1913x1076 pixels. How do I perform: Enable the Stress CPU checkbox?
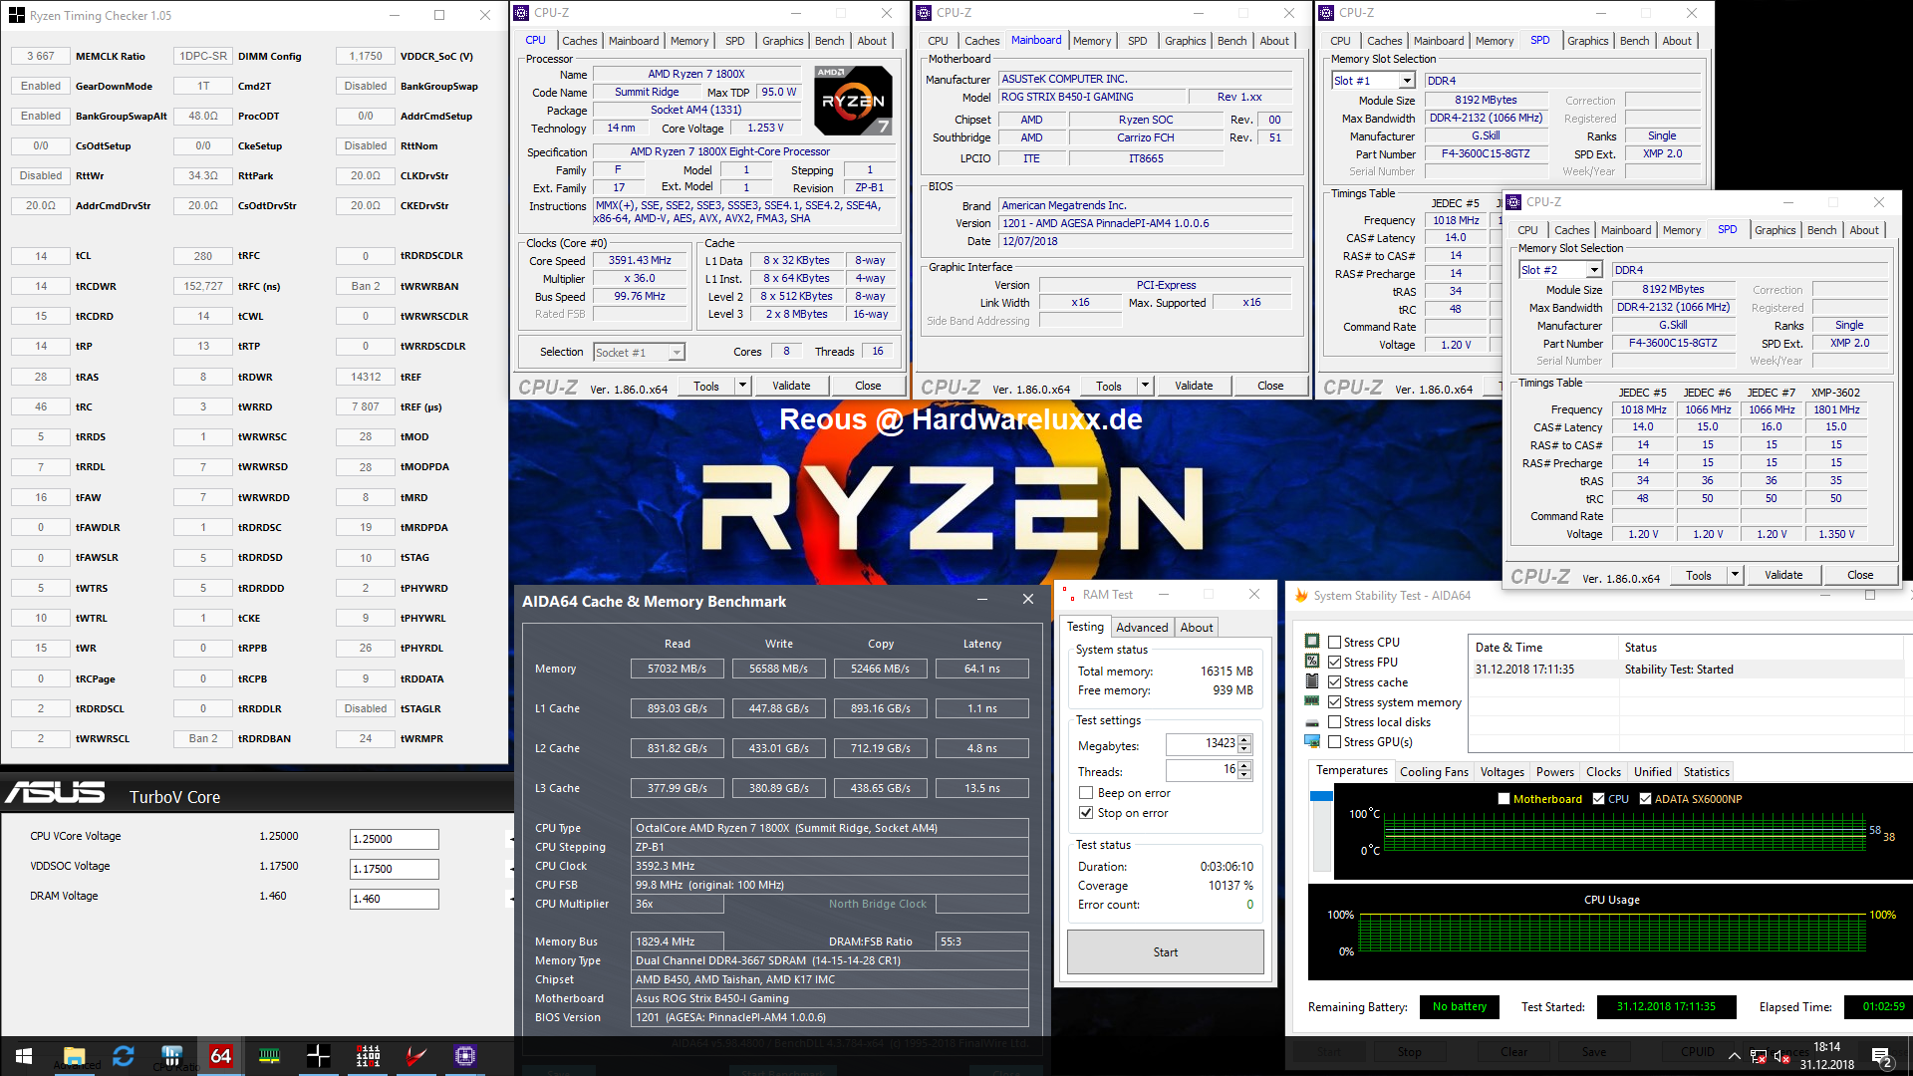coord(1334,643)
